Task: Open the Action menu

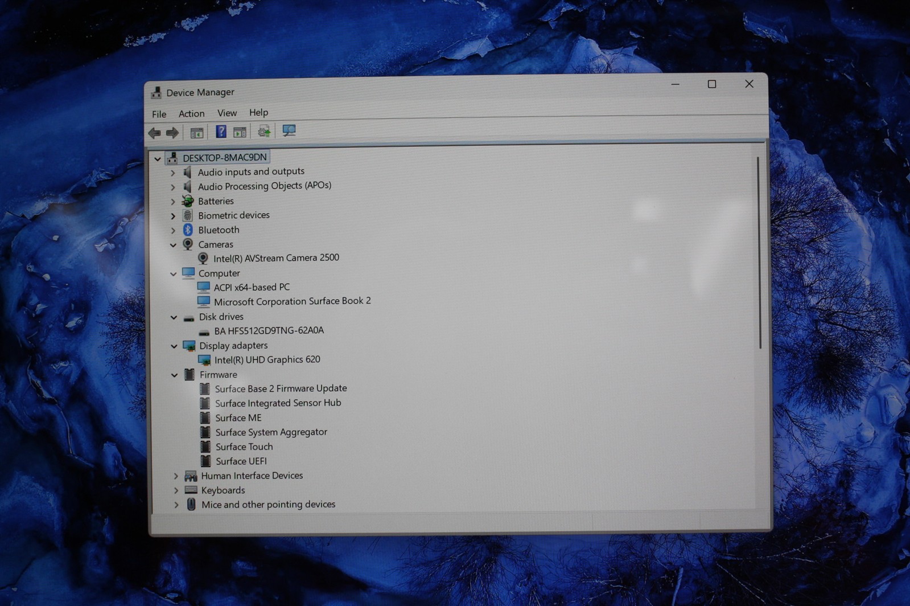Action: (x=191, y=113)
